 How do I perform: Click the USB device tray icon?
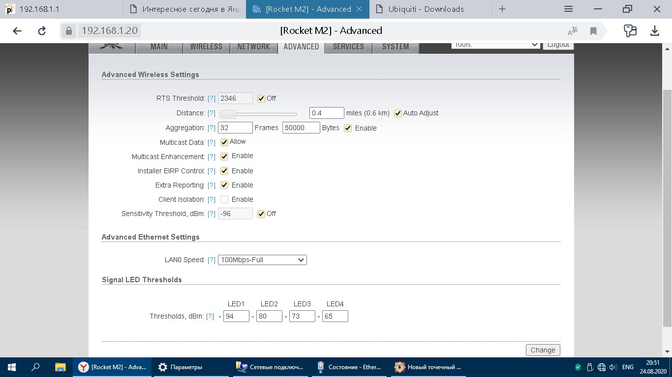(x=590, y=367)
